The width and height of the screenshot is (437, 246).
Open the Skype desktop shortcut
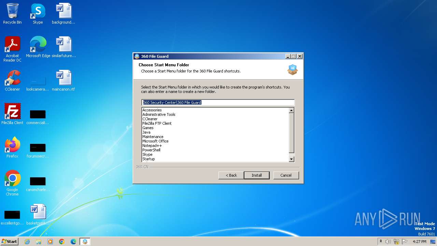pyautogui.click(x=38, y=14)
